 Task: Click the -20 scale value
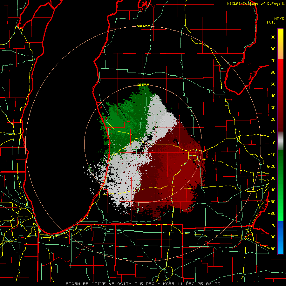click(x=272, y=166)
